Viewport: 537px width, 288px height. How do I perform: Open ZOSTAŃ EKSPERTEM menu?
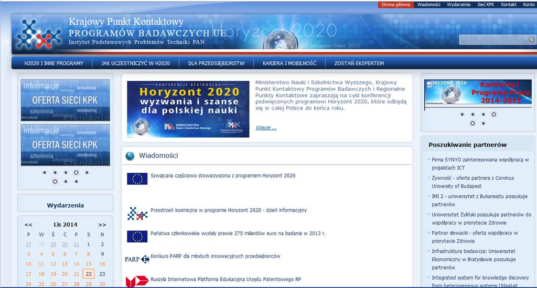pyautogui.click(x=359, y=63)
